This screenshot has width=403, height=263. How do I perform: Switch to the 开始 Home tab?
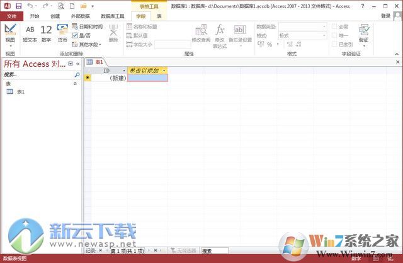(x=35, y=16)
